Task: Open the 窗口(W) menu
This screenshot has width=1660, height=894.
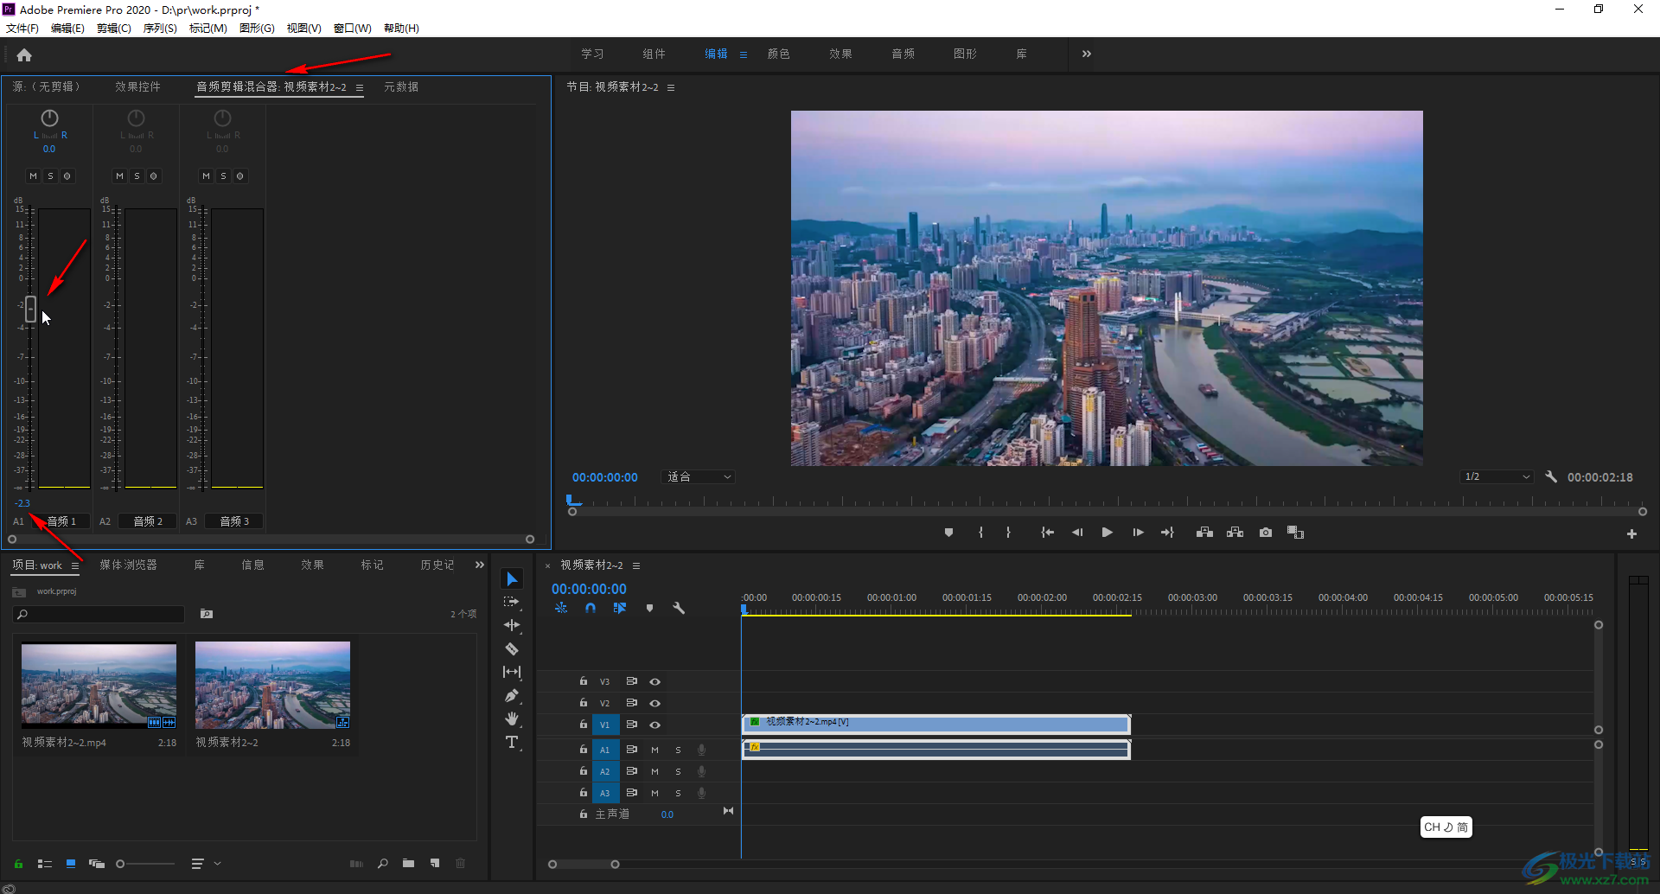Action: [x=353, y=28]
